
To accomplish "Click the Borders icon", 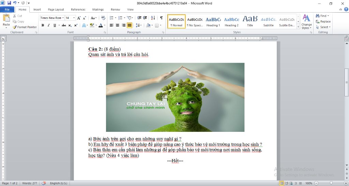I will point(157,25).
